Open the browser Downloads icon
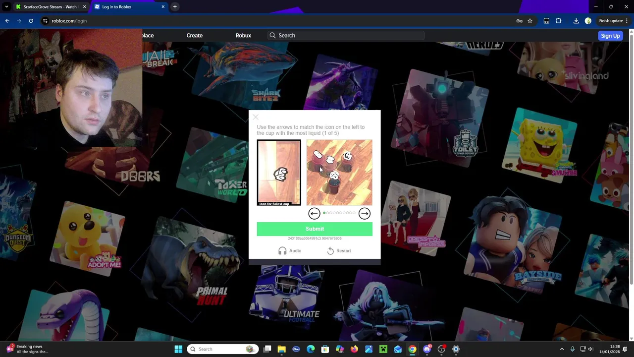Image resolution: width=634 pixels, height=357 pixels. (x=576, y=21)
